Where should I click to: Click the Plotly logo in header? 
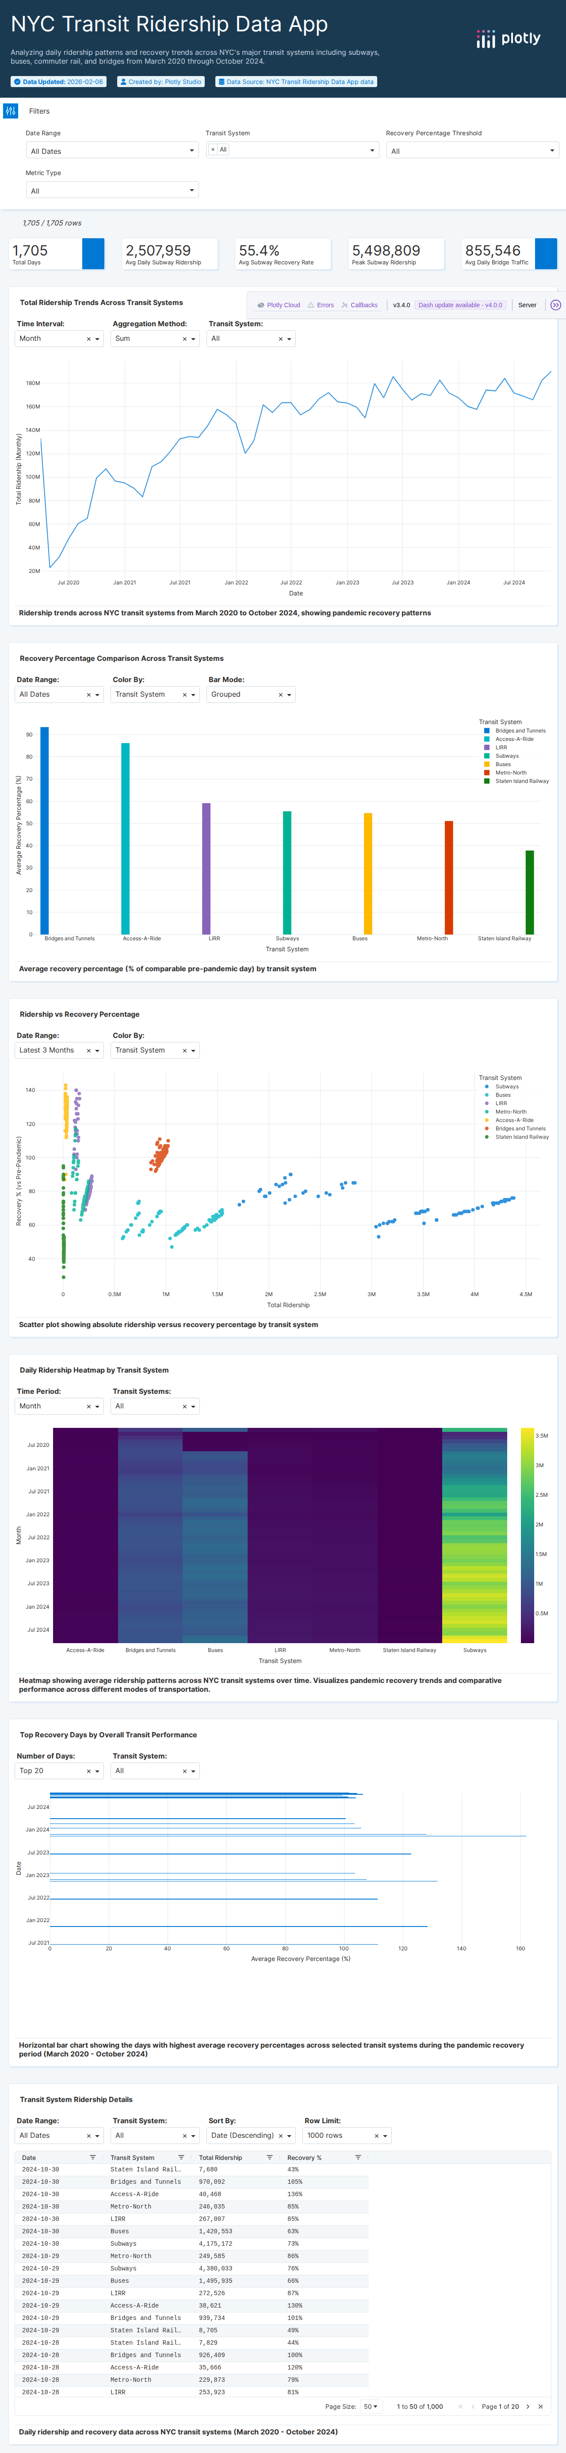(509, 39)
